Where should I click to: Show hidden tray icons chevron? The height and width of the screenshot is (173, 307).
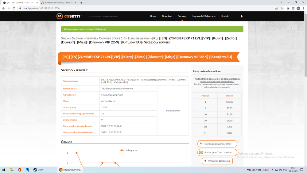point(273,170)
